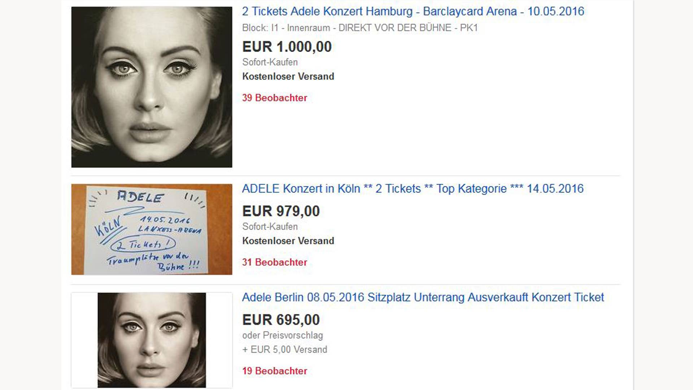The width and height of the screenshot is (693, 390).
Task: Click the '39 Beobachter' watcher count
Action: tap(275, 98)
